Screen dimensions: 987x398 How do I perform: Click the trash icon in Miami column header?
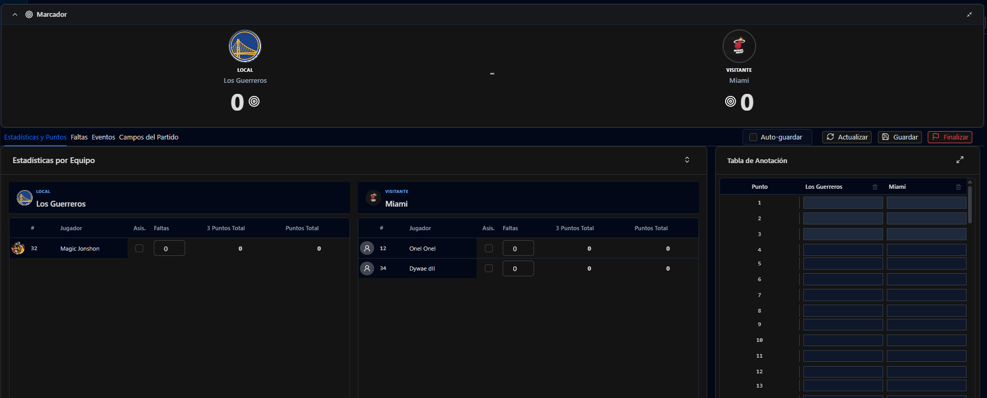958,187
